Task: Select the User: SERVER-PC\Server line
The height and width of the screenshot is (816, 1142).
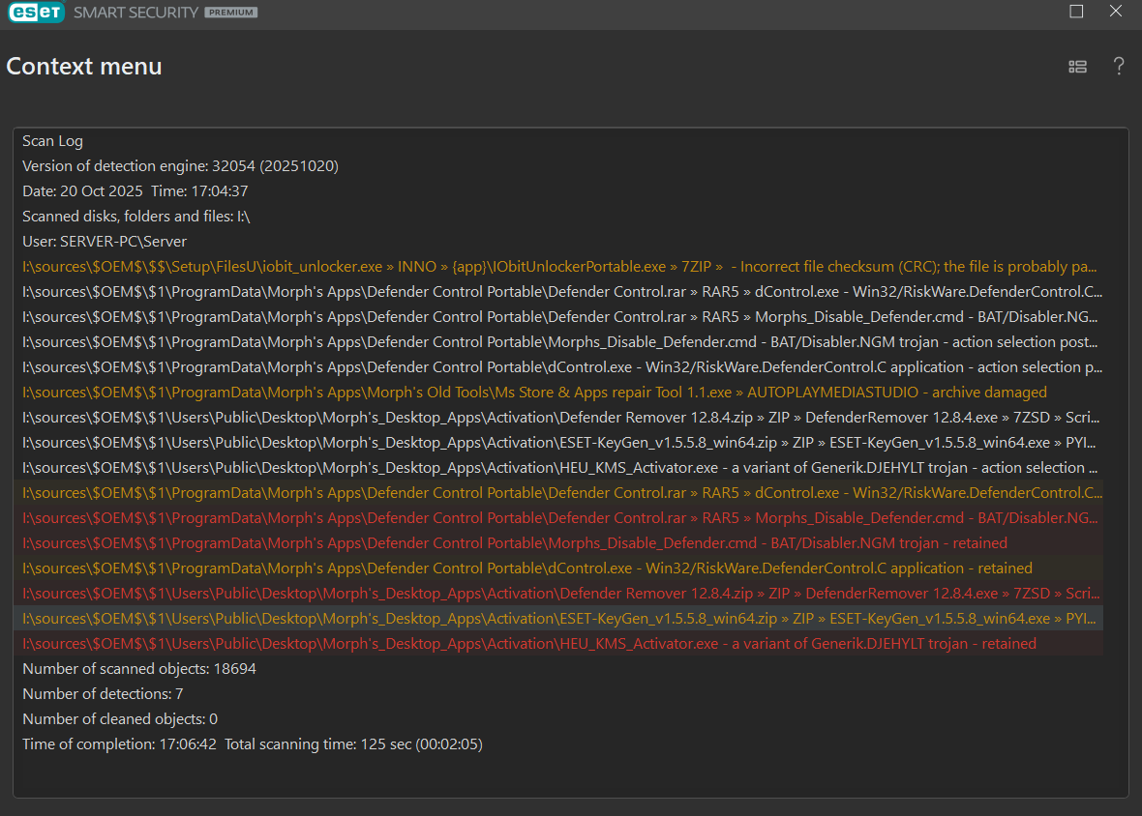Action: point(105,242)
